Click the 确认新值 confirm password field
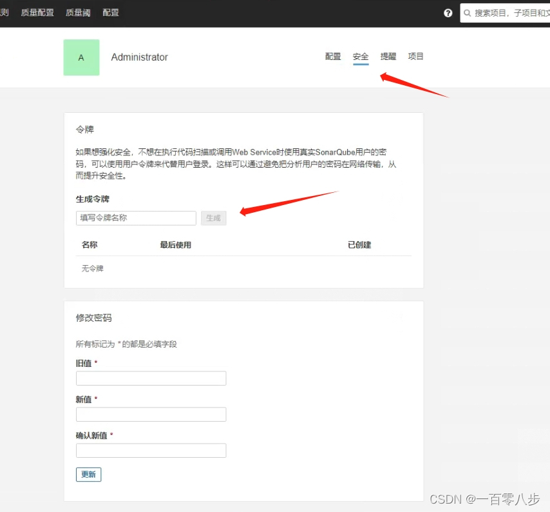 (x=151, y=450)
